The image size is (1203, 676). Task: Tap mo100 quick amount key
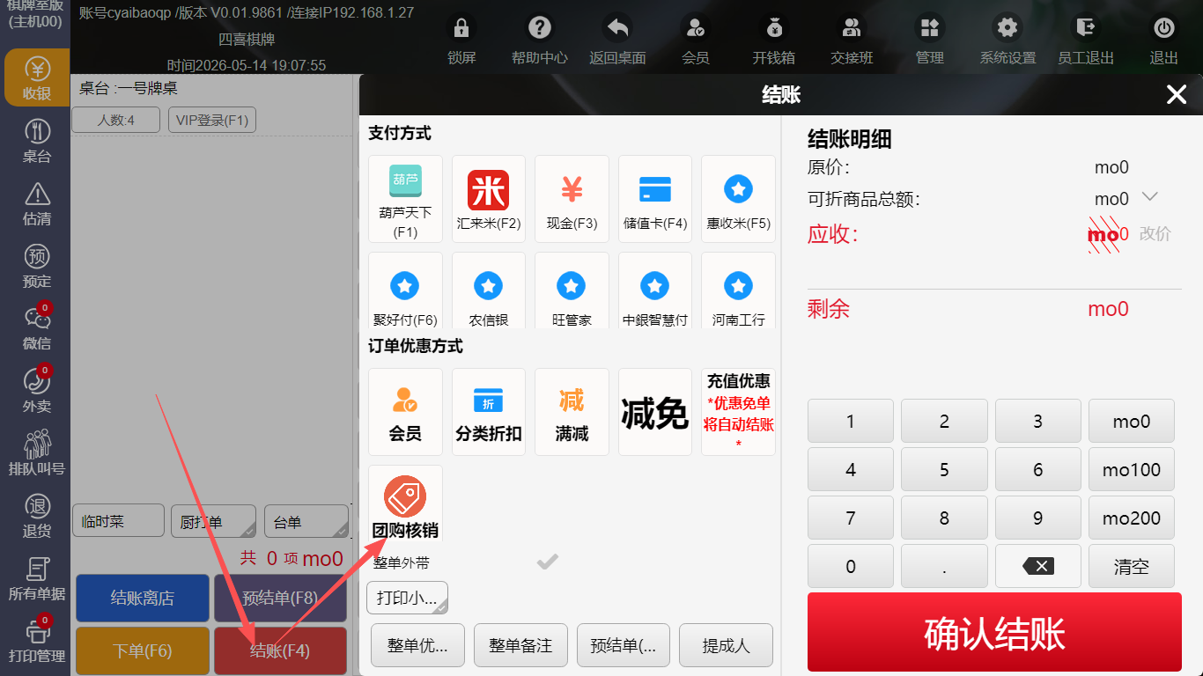[1132, 469]
